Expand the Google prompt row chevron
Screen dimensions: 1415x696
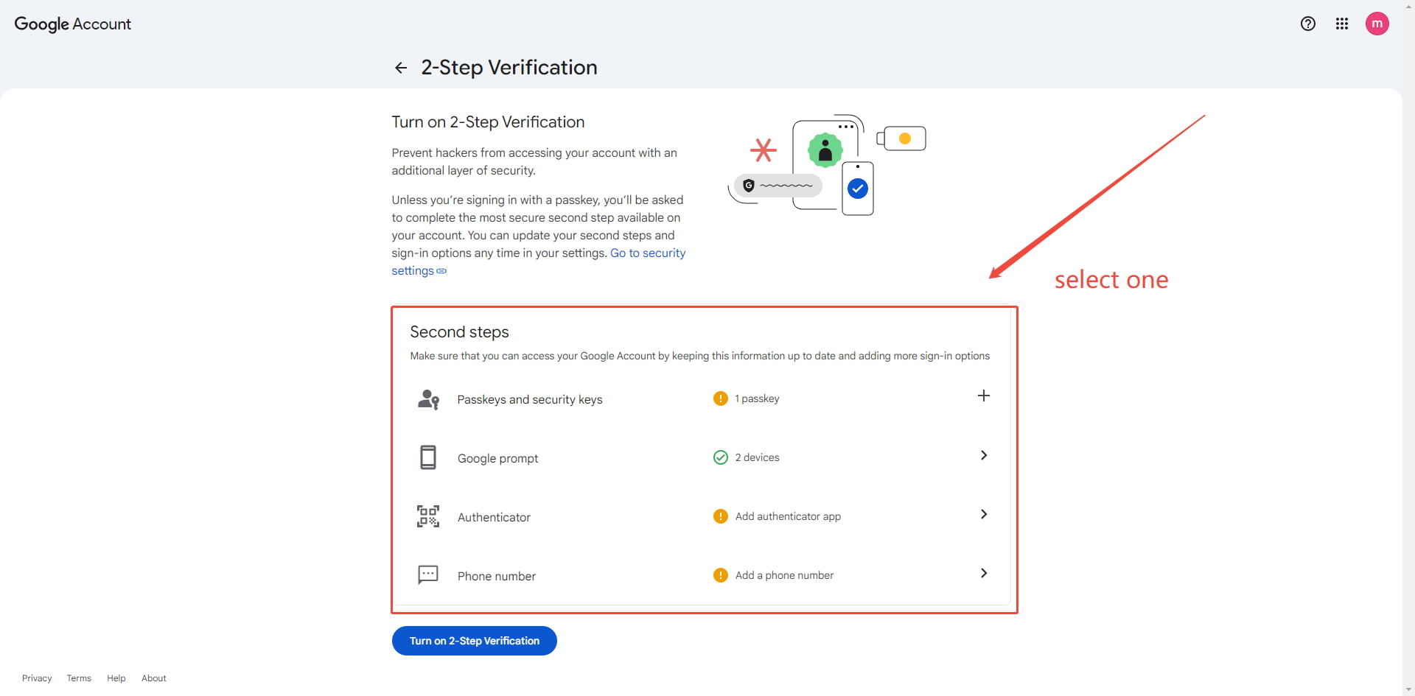[x=984, y=455]
